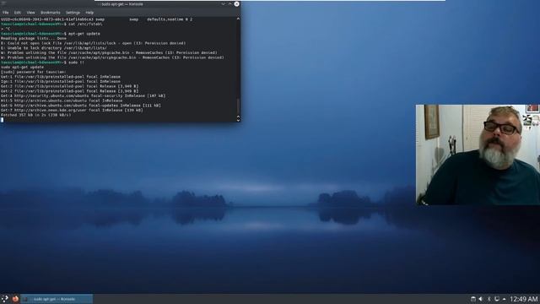Open the Bookmarks menu in Konsole
Image resolution: width=540 pixels, height=304 pixels.
click(x=51, y=13)
